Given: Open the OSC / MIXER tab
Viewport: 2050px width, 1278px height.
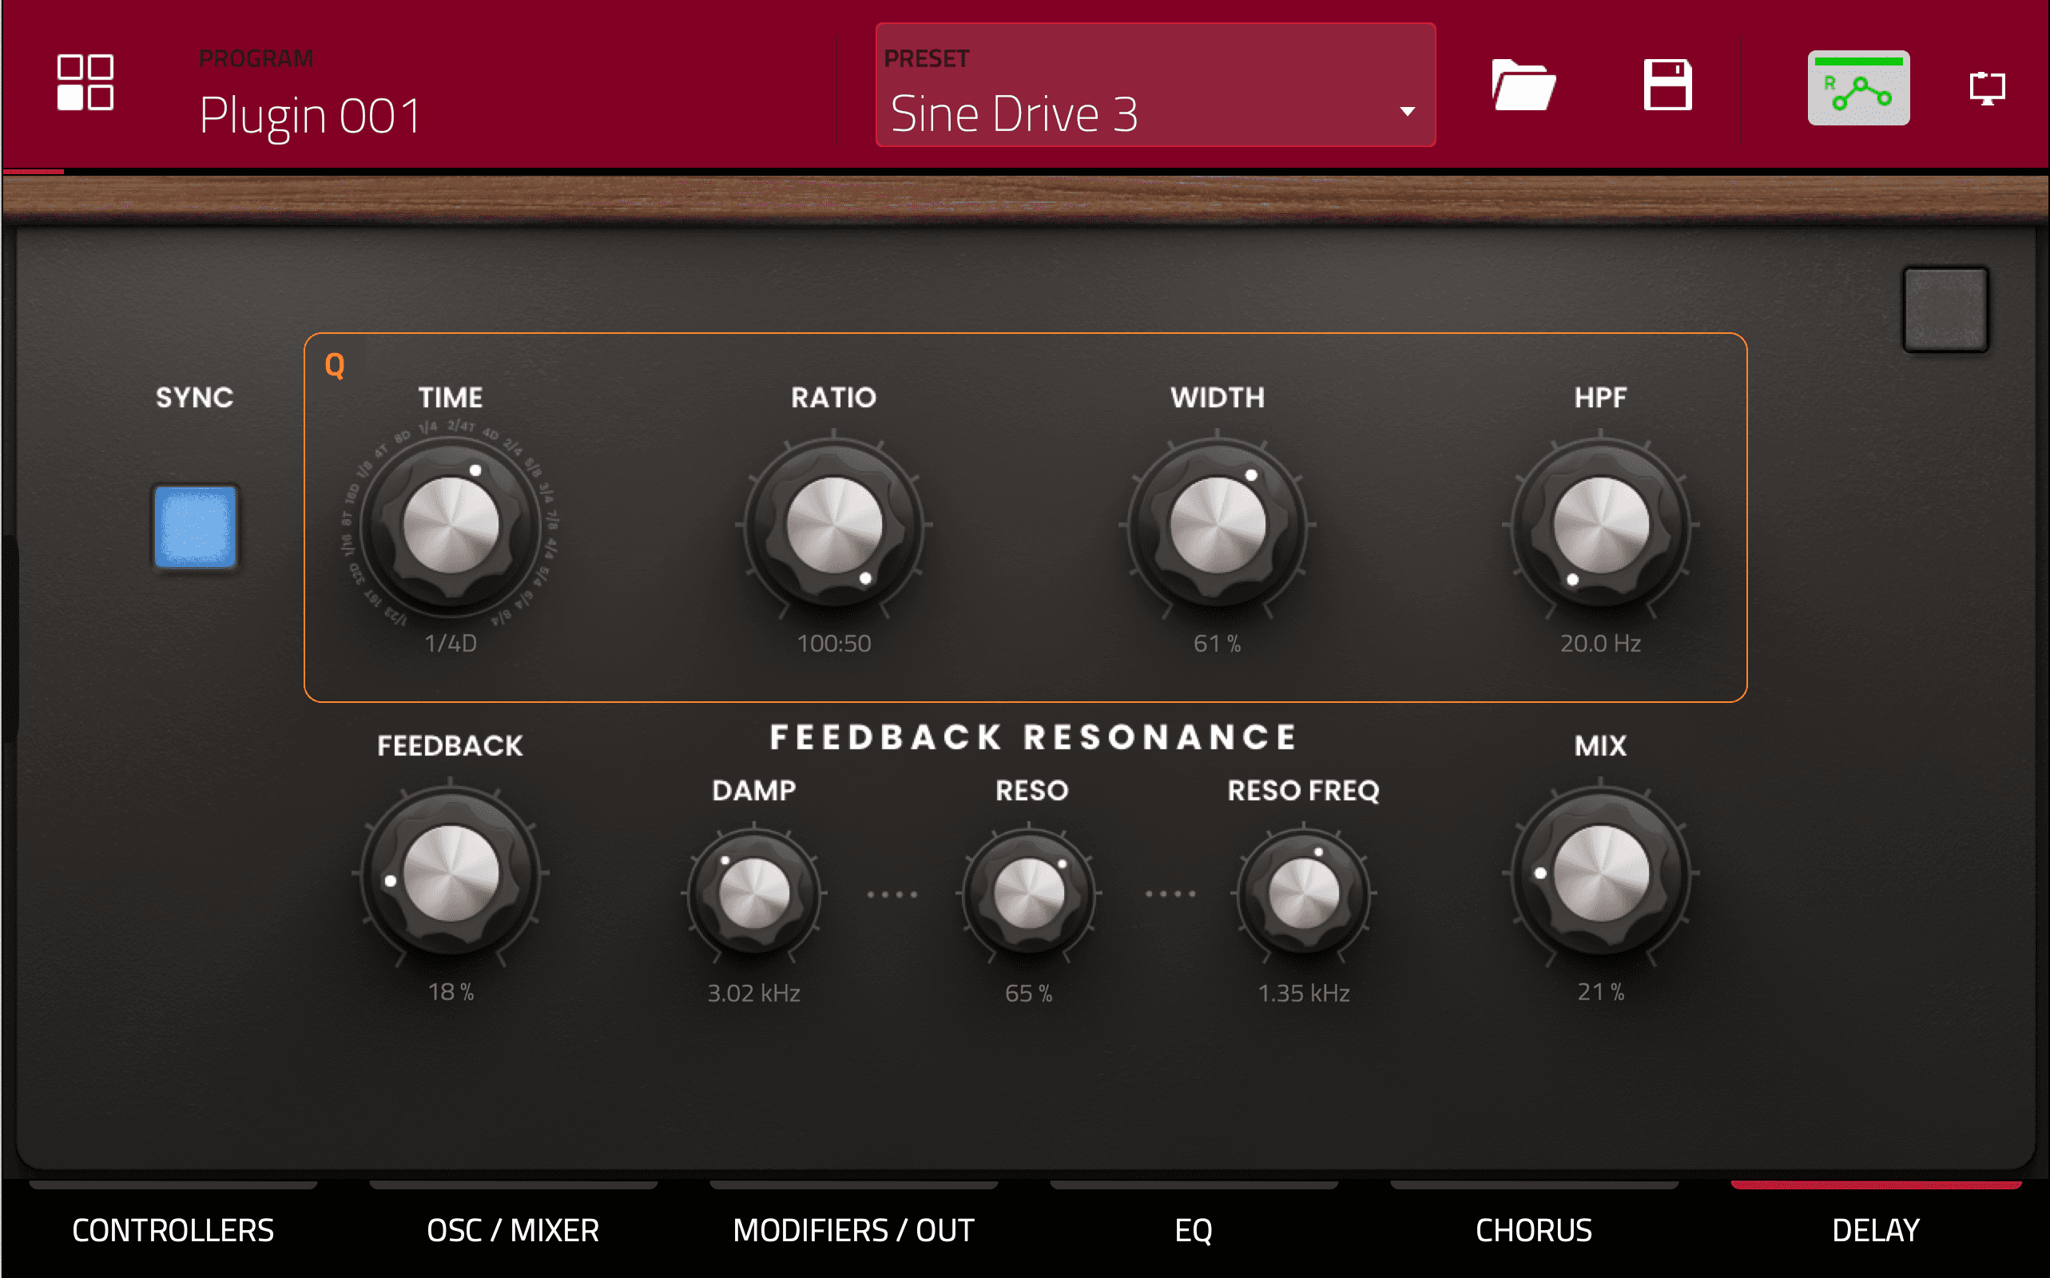Looking at the screenshot, I should tap(512, 1230).
